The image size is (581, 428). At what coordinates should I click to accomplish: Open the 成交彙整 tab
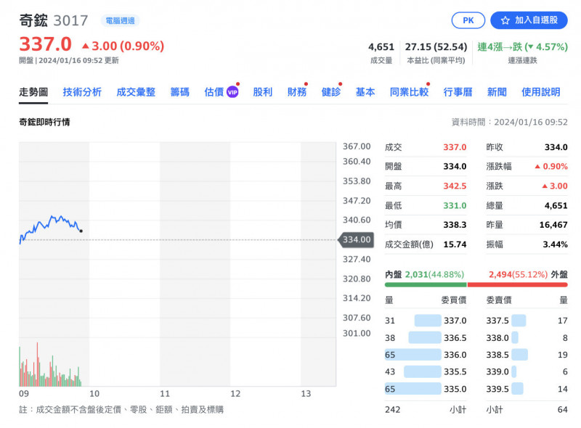(x=136, y=92)
